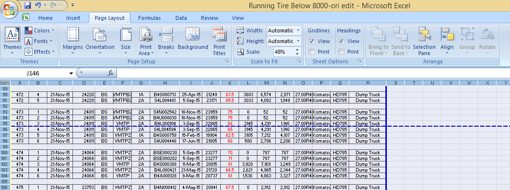This screenshot has width=510, height=190.
Task: Click the Office Button orb
Action: tap(10, 10)
